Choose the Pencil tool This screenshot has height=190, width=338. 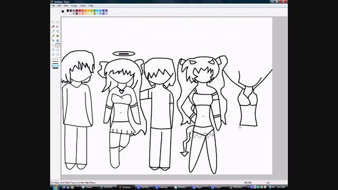click(53, 36)
